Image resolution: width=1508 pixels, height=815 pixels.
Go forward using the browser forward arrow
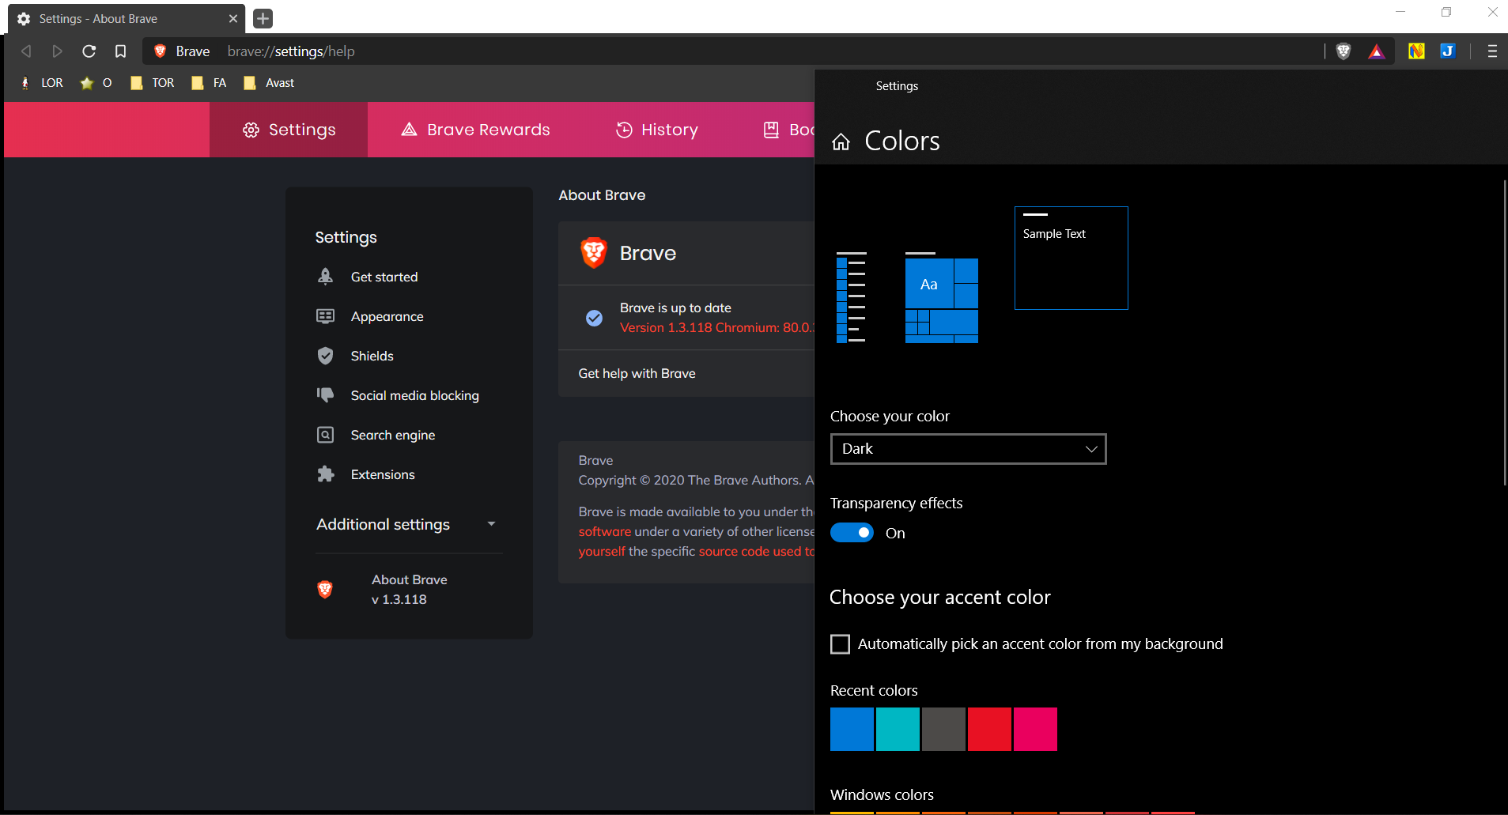point(57,51)
